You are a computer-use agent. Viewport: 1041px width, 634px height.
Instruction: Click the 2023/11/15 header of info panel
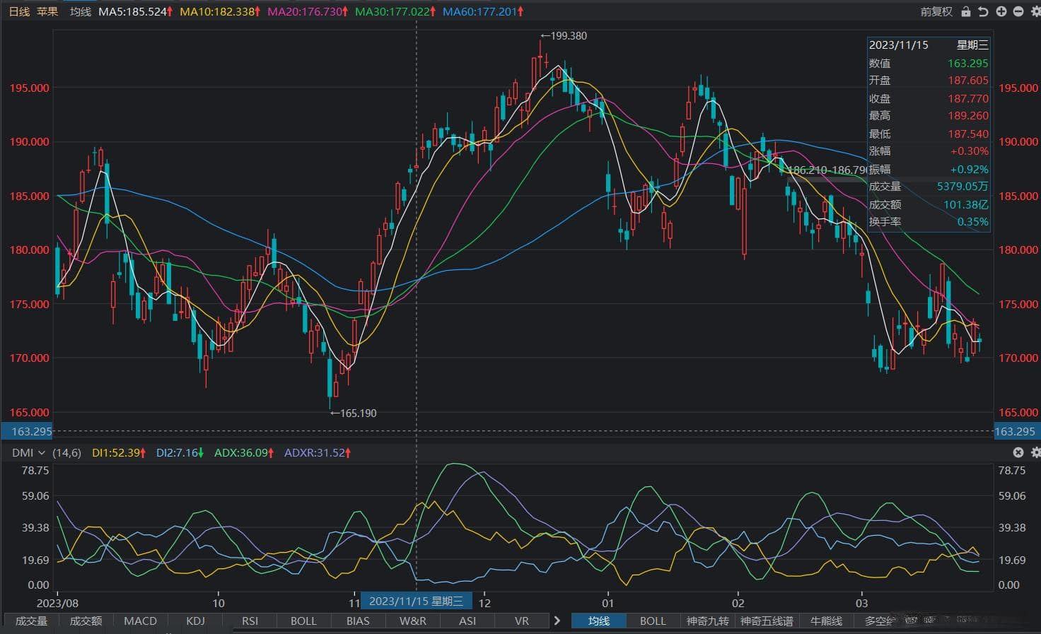click(x=929, y=45)
